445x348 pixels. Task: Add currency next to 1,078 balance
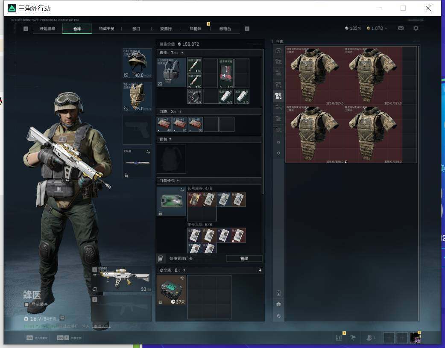386,28
